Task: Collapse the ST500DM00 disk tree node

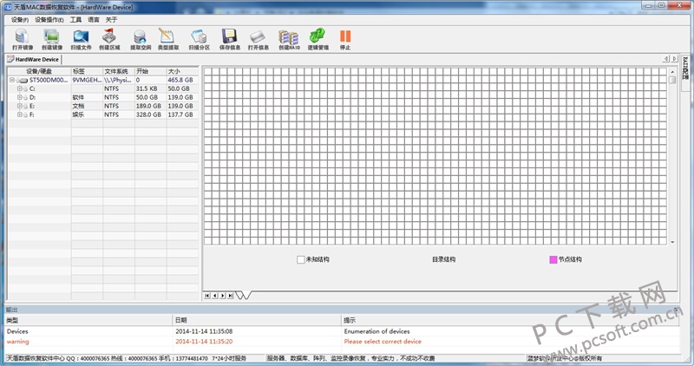Action: click(13, 79)
